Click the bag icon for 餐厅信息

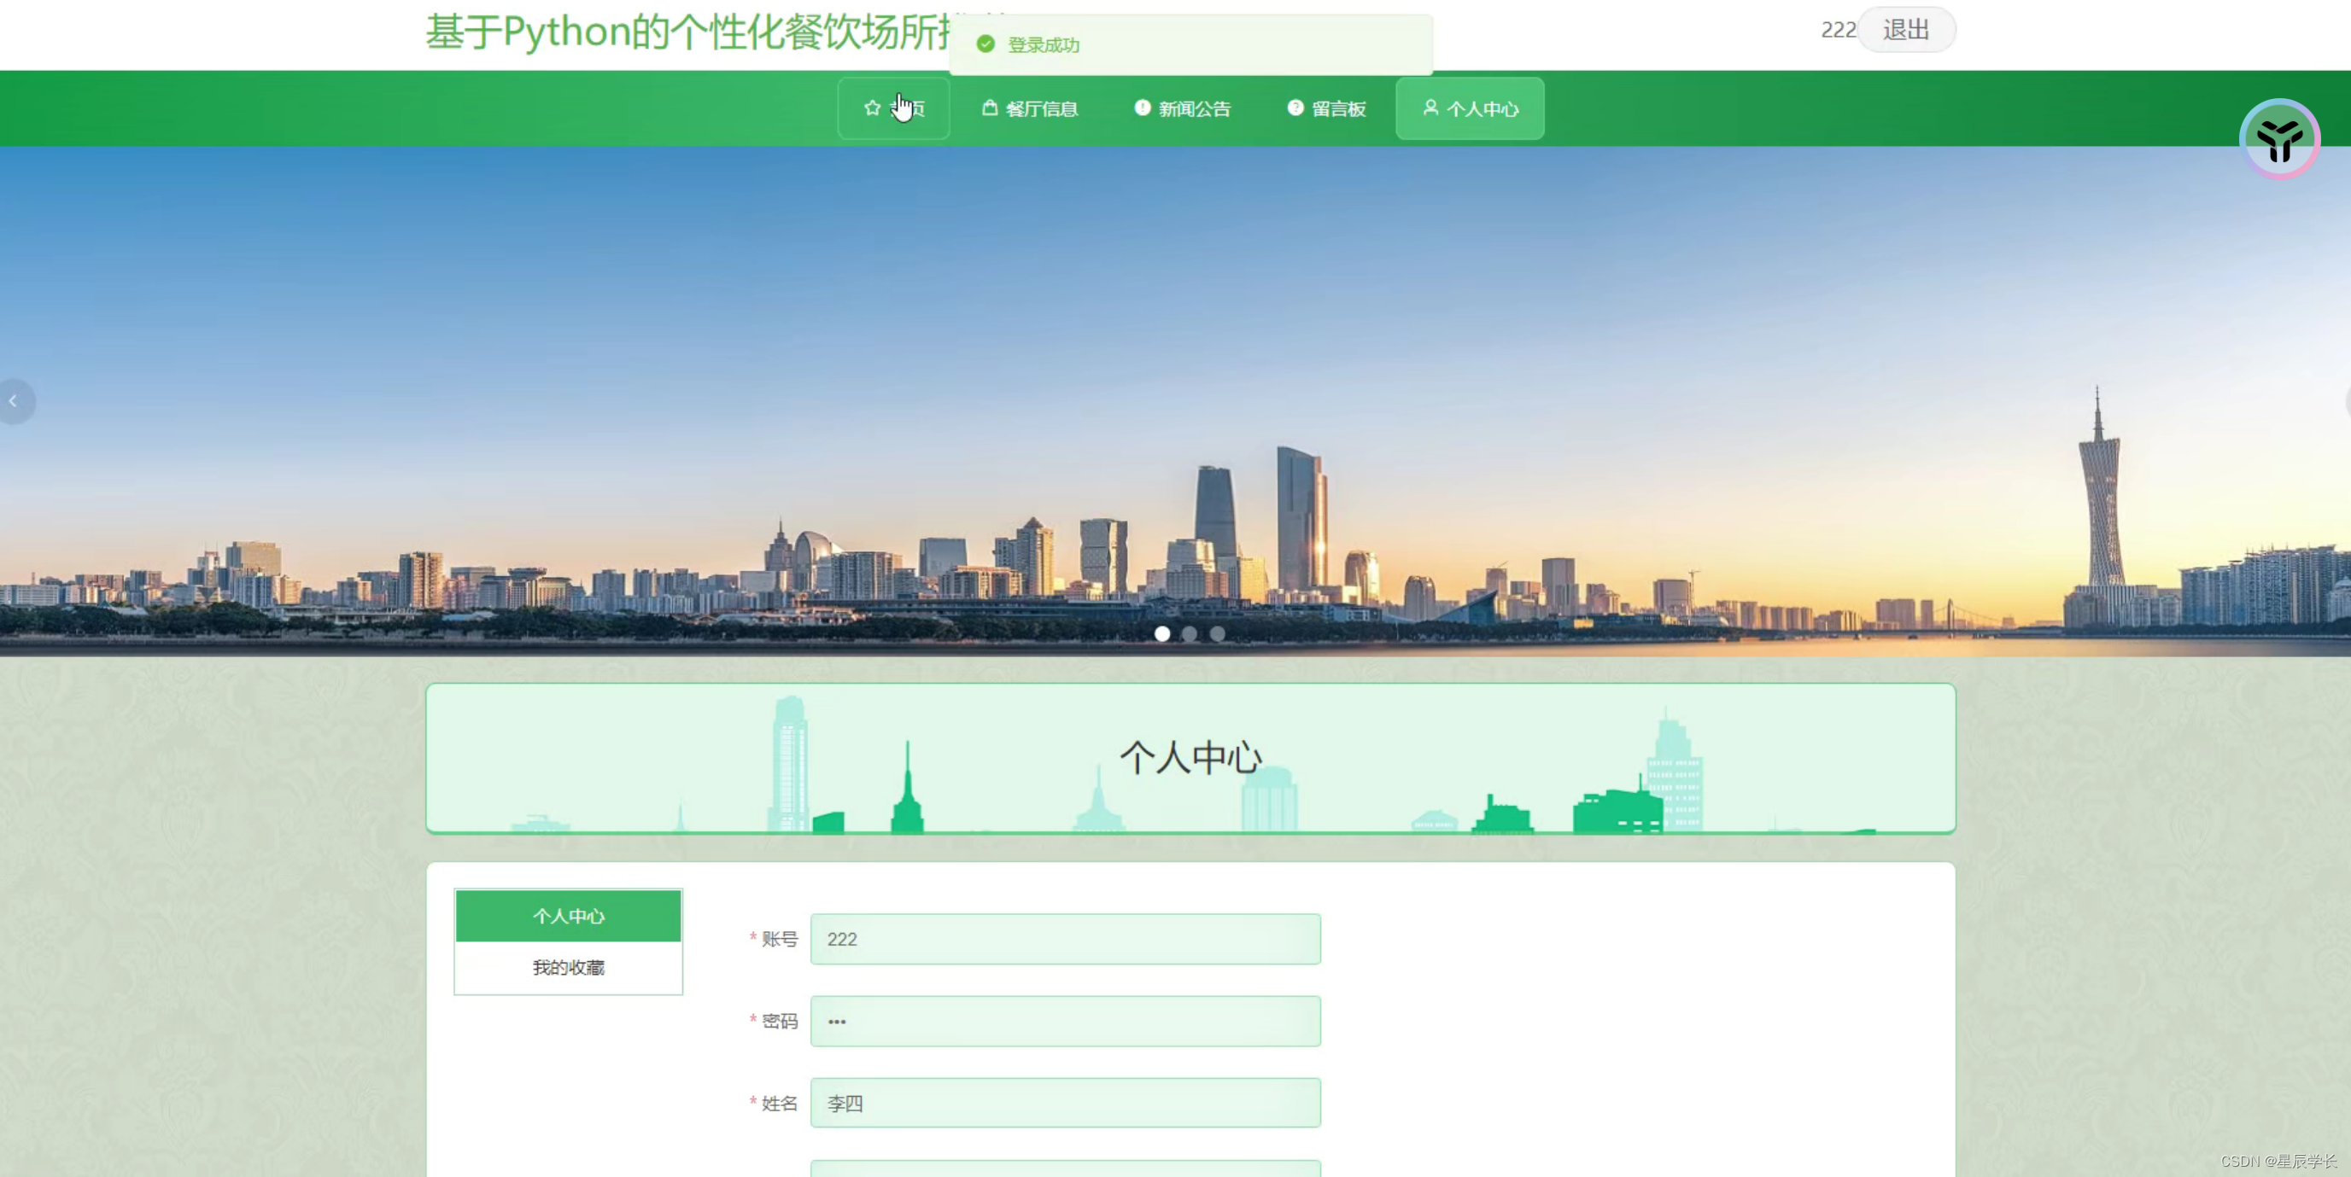click(989, 108)
